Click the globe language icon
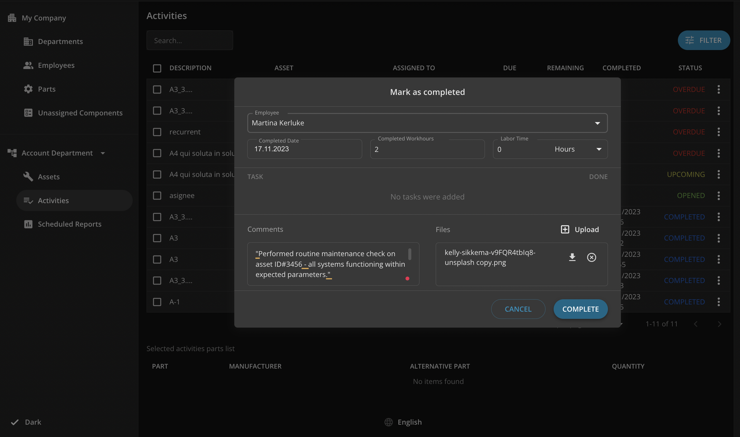This screenshot has height=437, width=740. (388, 422)
